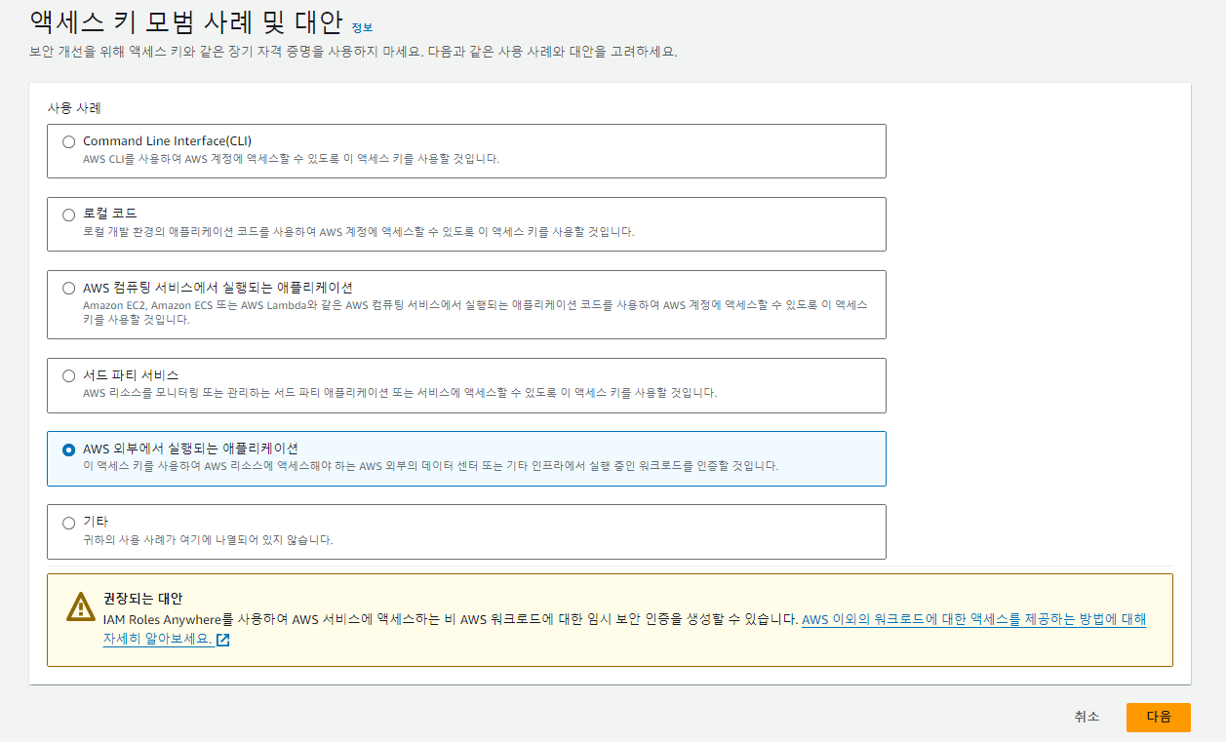Click the 로컬 코드 option card
The width and height of the screenshot is (1226, 742).
466,223
